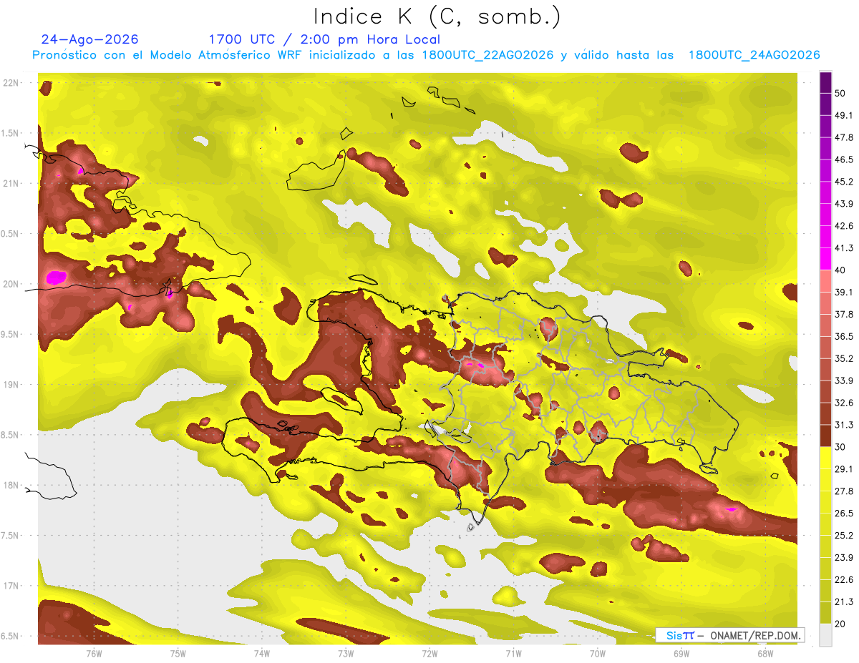Click the magenta legend swatch between 40 and 41.3

(x=825, y=259)
